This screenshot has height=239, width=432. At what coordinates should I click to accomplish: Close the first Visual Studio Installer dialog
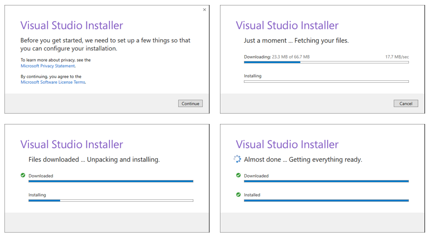pos(204,10)
